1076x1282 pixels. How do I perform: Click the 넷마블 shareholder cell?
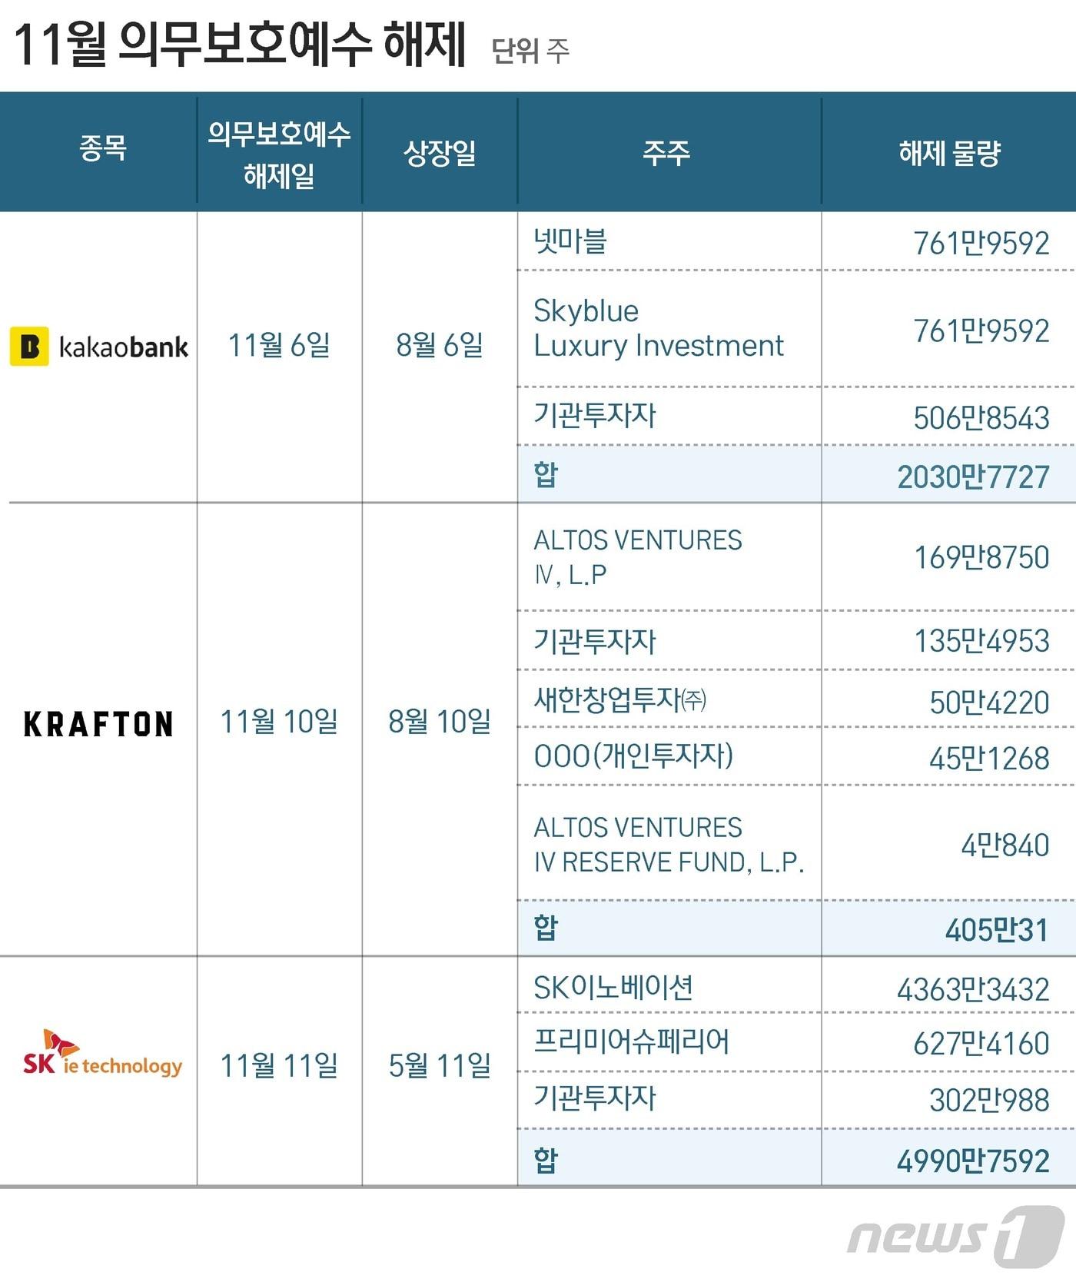[570, 241]
